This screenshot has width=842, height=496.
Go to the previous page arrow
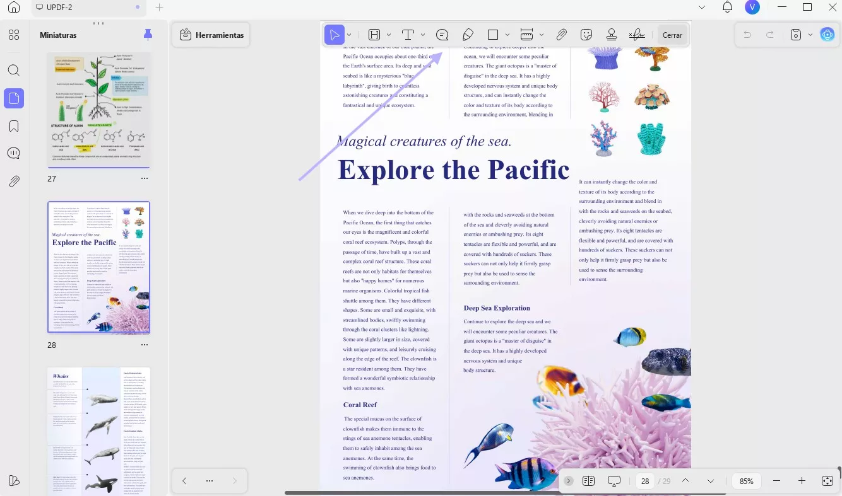tap(685, 481)
